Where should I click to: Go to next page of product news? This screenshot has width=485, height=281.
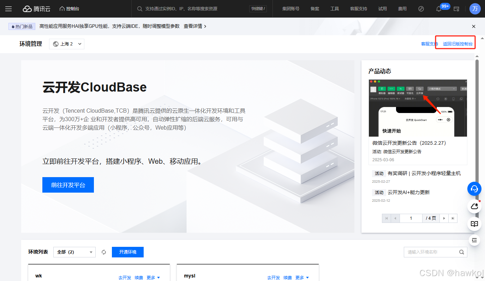tap(444, 218)
